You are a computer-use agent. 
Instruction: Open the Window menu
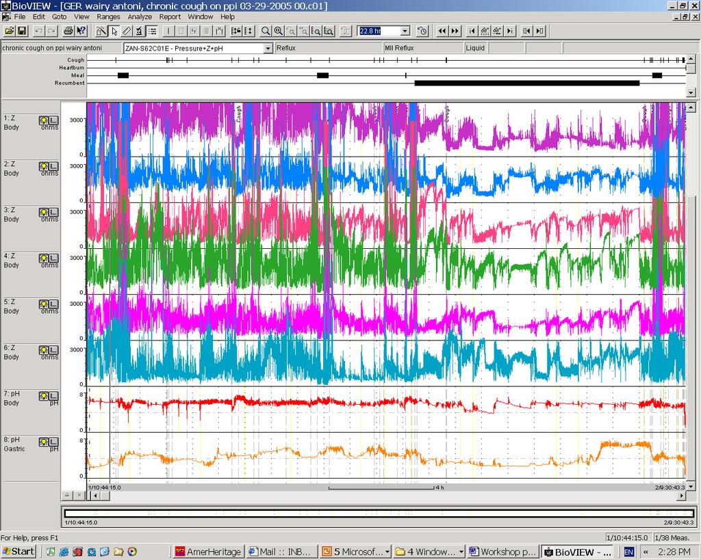coord(201,16)
